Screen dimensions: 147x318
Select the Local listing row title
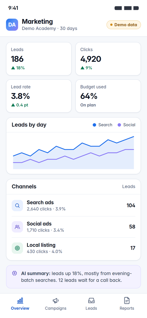tap(41, 245)
